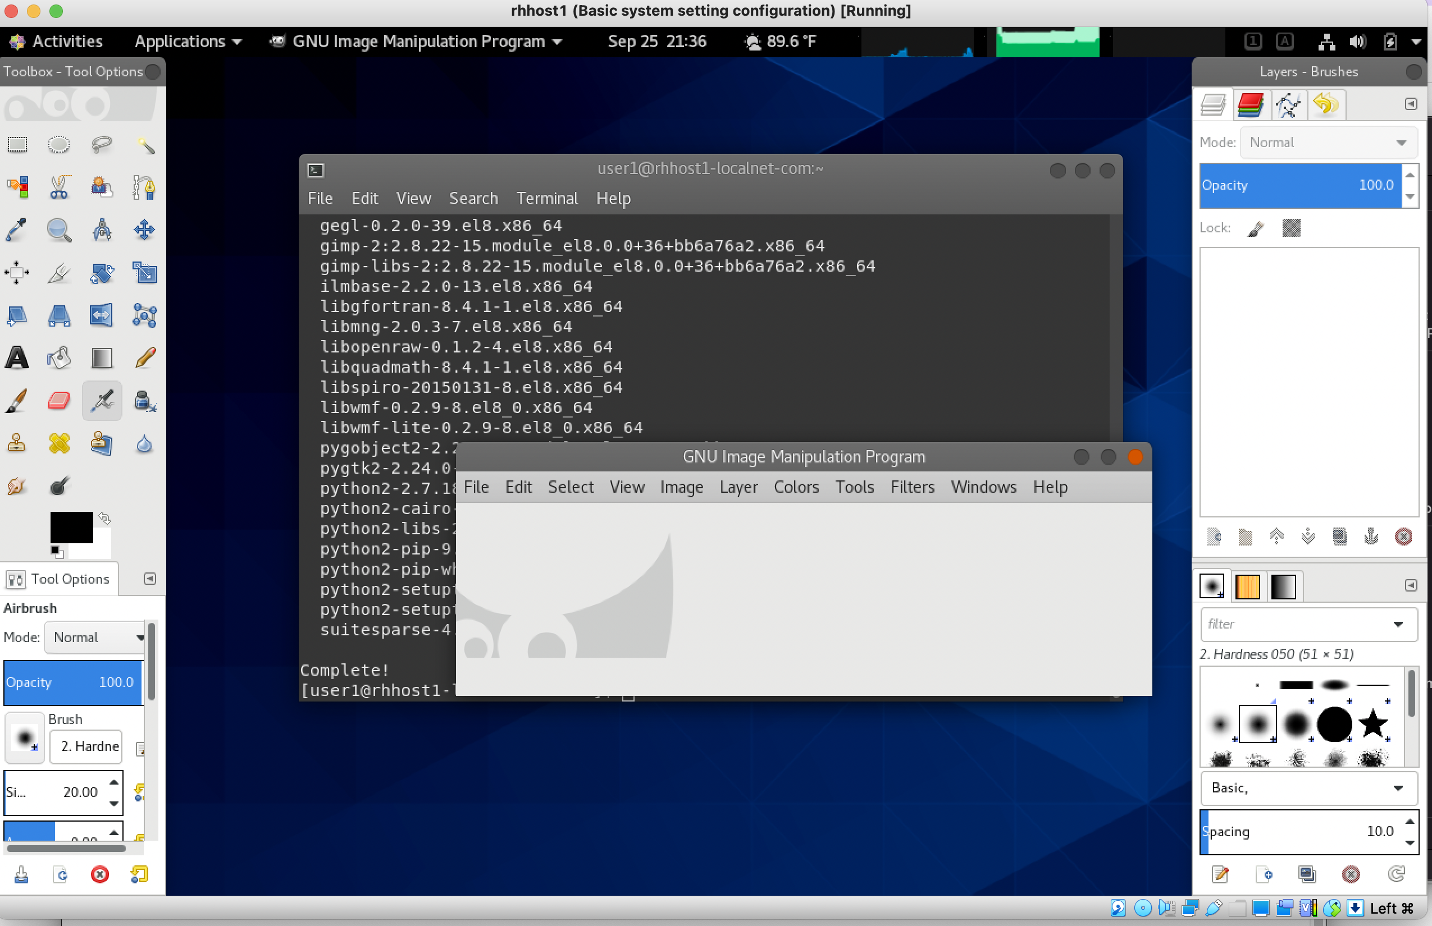Select the Dodge/Burn tool

[59, 486]
